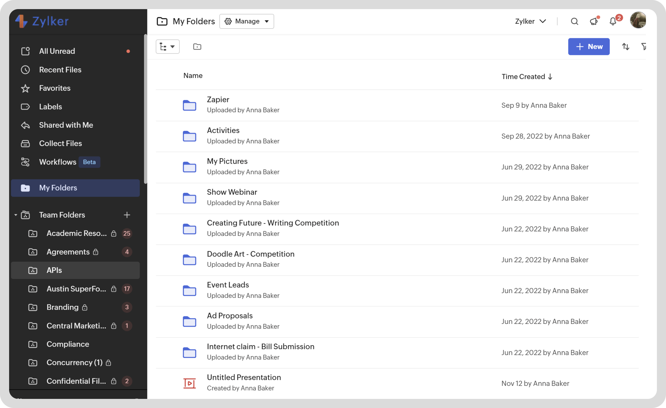Viewport: 666px width, 408px height.
Task: Toggle unread notifications bell icon
Action: click(614, 21)
